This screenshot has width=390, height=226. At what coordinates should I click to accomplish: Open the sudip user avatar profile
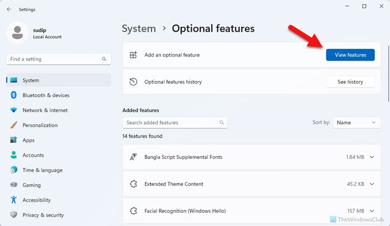click(x=17, y=33)
